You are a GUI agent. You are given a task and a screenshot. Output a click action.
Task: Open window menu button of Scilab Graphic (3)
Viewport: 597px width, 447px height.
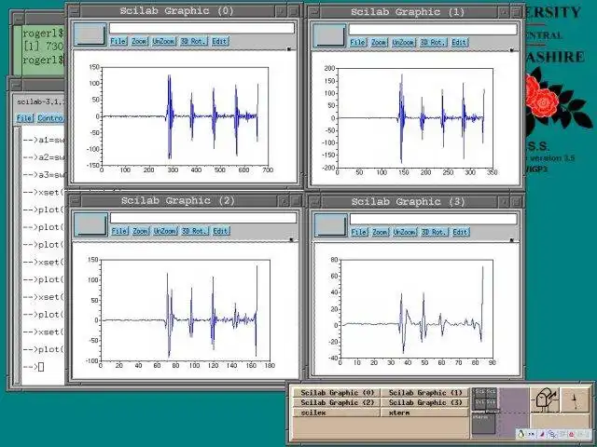[314, 202]
